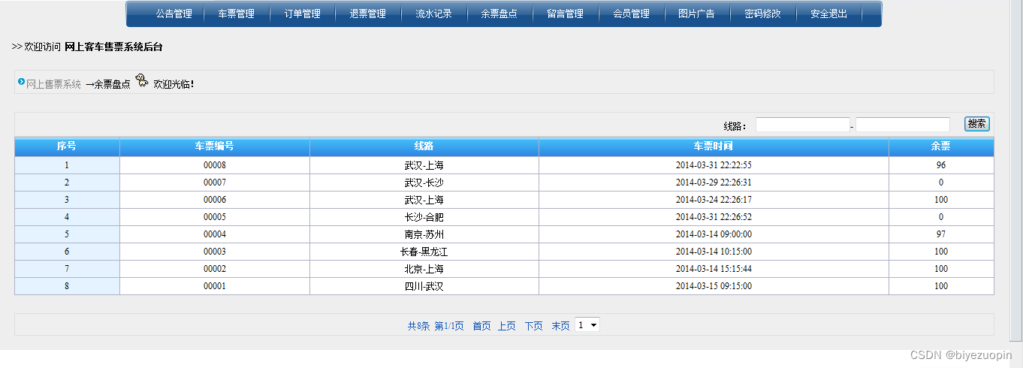The height and width of the screenshot is (368, 1023).
Task: Click the 下页 pagination link
Action: pos(533,326)
